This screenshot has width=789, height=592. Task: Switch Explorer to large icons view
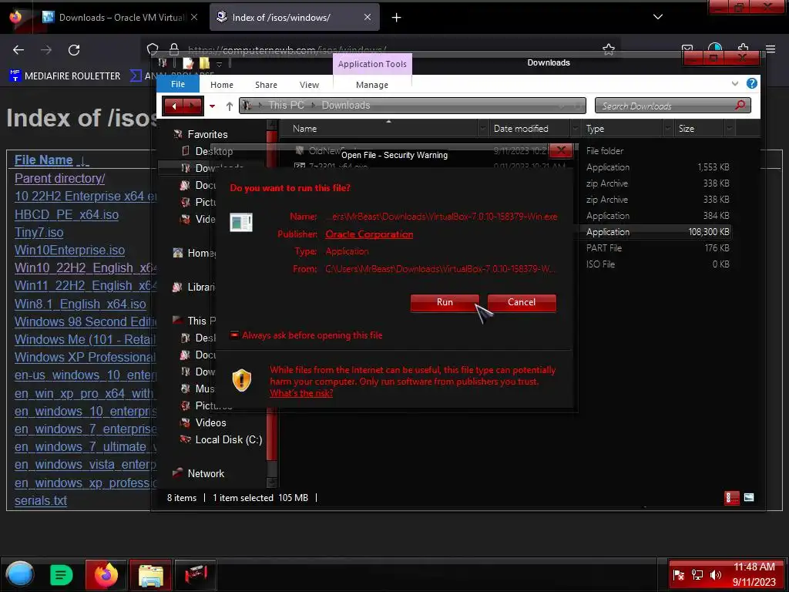pyautogui.click(x=749, y=498)
